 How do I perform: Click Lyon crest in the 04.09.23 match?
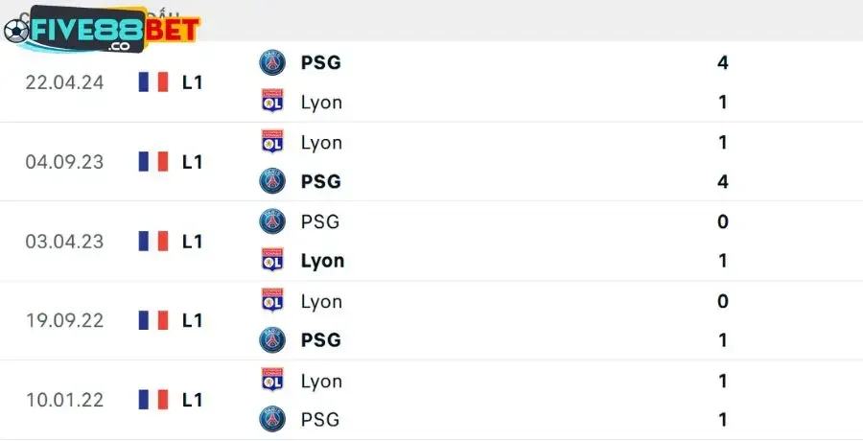point(273,142)
